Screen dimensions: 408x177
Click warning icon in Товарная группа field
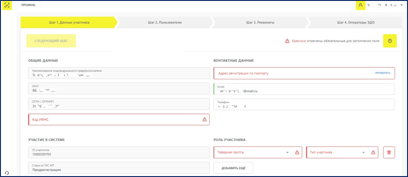click(297, 152)
